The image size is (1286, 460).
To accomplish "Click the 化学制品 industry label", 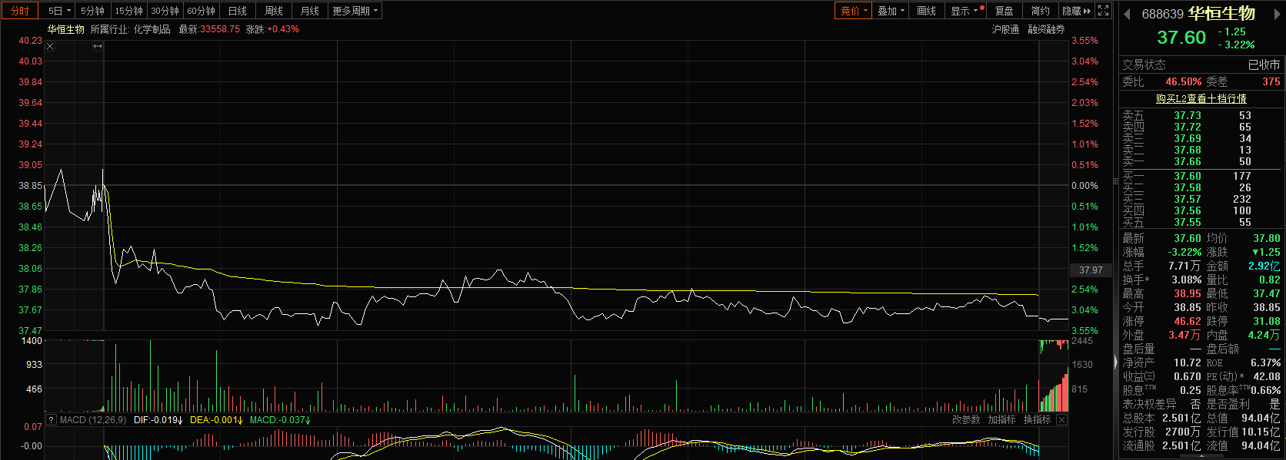I will [x=152, y=29].
